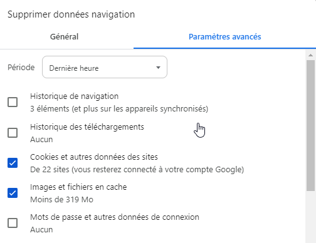This screenshot has height=243, width=316.
Task: Click the scrollbar up arrow
Action: [x=310, y=55]
